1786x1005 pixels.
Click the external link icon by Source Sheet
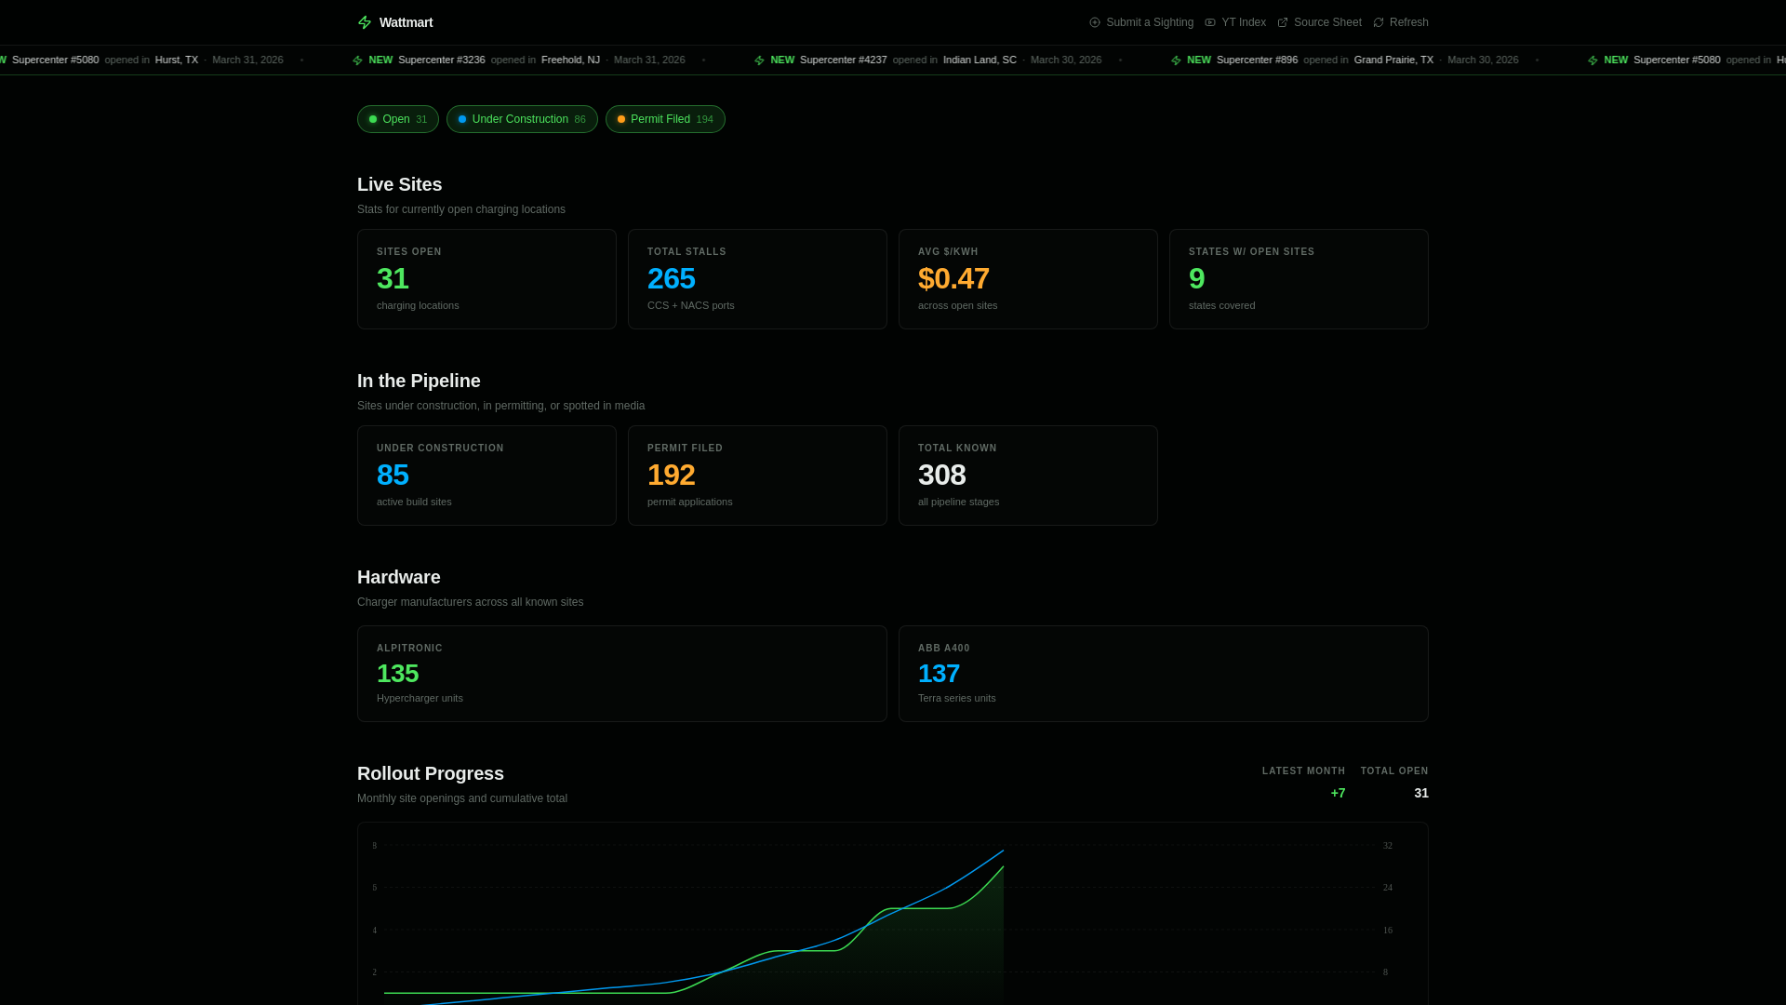pos(1283,22)
